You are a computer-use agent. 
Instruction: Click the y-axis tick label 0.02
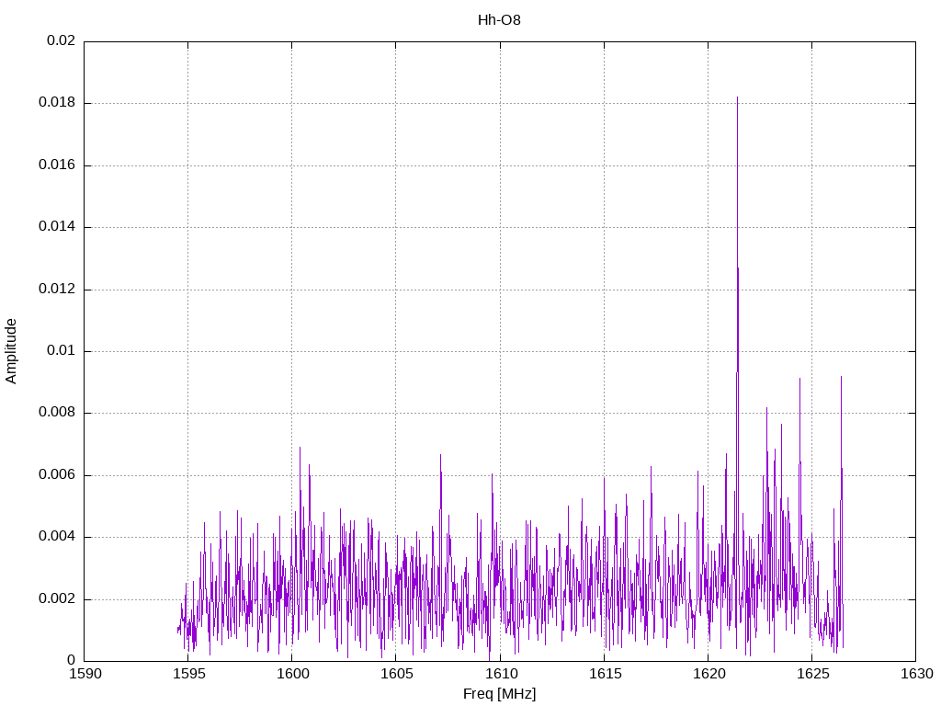point(62,40)
